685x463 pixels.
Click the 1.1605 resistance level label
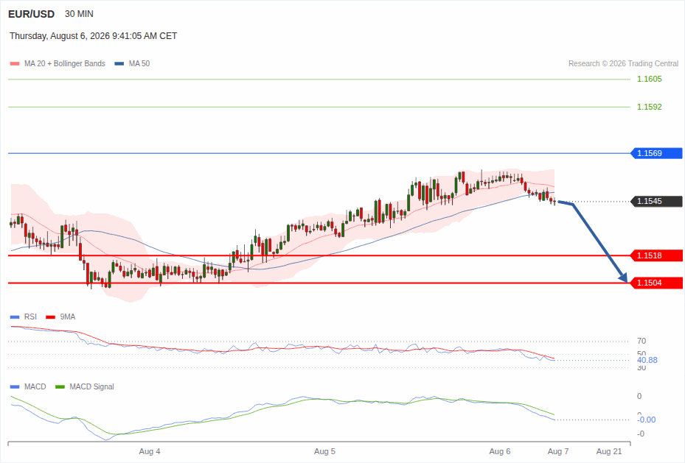(x=649, y=79)
